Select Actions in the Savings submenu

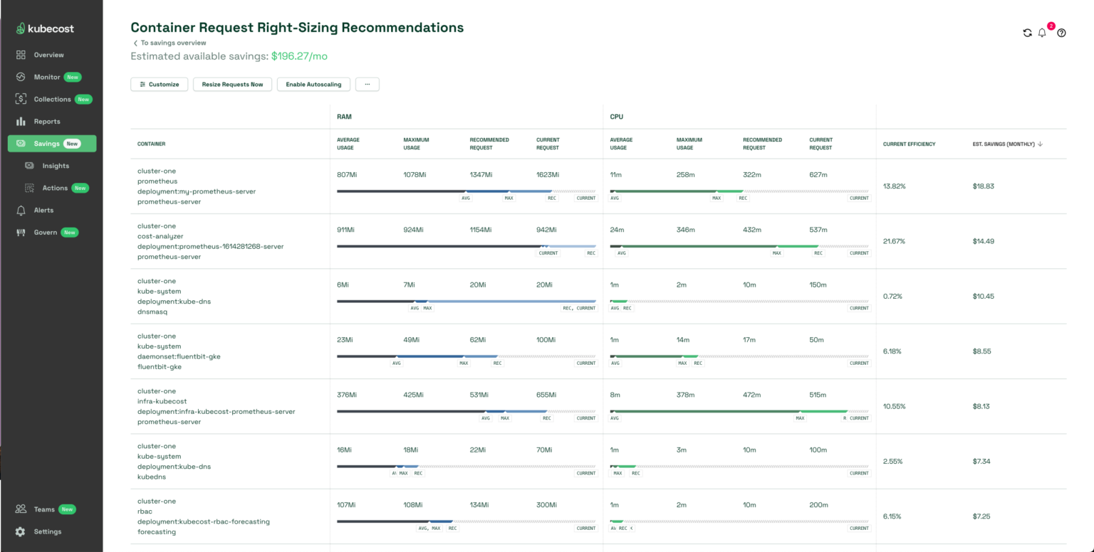[55, 188]
